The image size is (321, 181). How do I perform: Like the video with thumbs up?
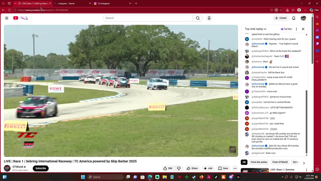click(168, 168)
